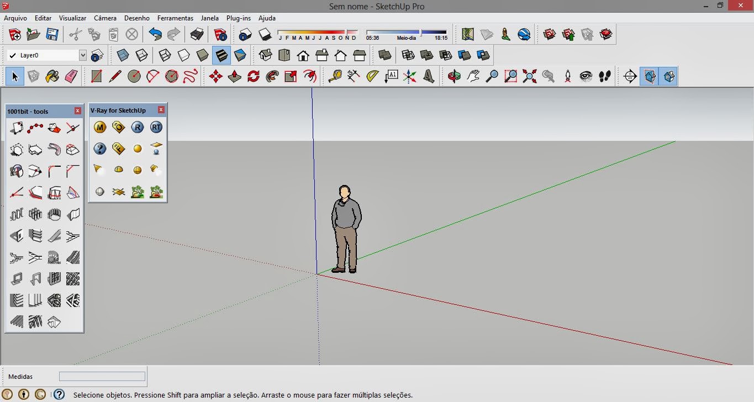Choose the Paint Bucket tool
The image size is (754, 402).
52,76
